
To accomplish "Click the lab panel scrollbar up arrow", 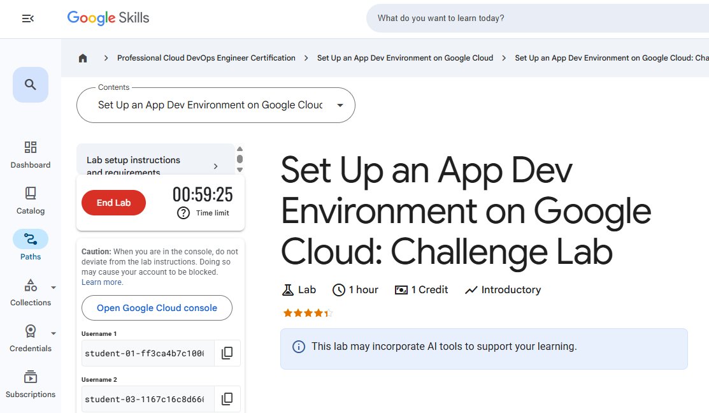I will [240, 149].
